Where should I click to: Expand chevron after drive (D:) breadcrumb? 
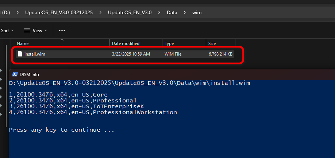coord(18,13)
